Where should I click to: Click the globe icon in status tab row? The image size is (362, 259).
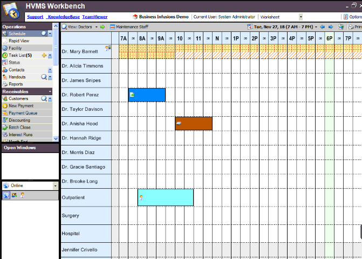pyautogui.click(x=6, y=195)
